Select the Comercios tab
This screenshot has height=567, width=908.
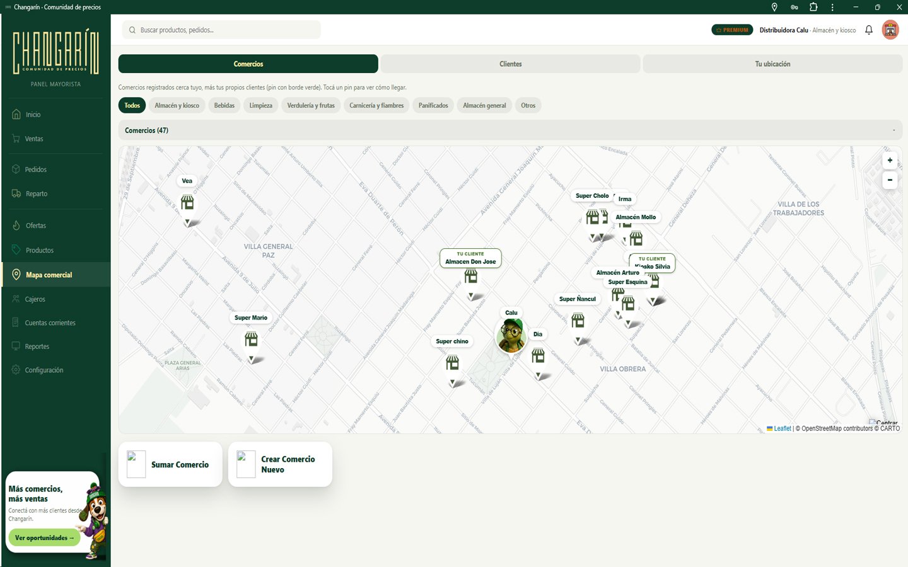(248, 64)
